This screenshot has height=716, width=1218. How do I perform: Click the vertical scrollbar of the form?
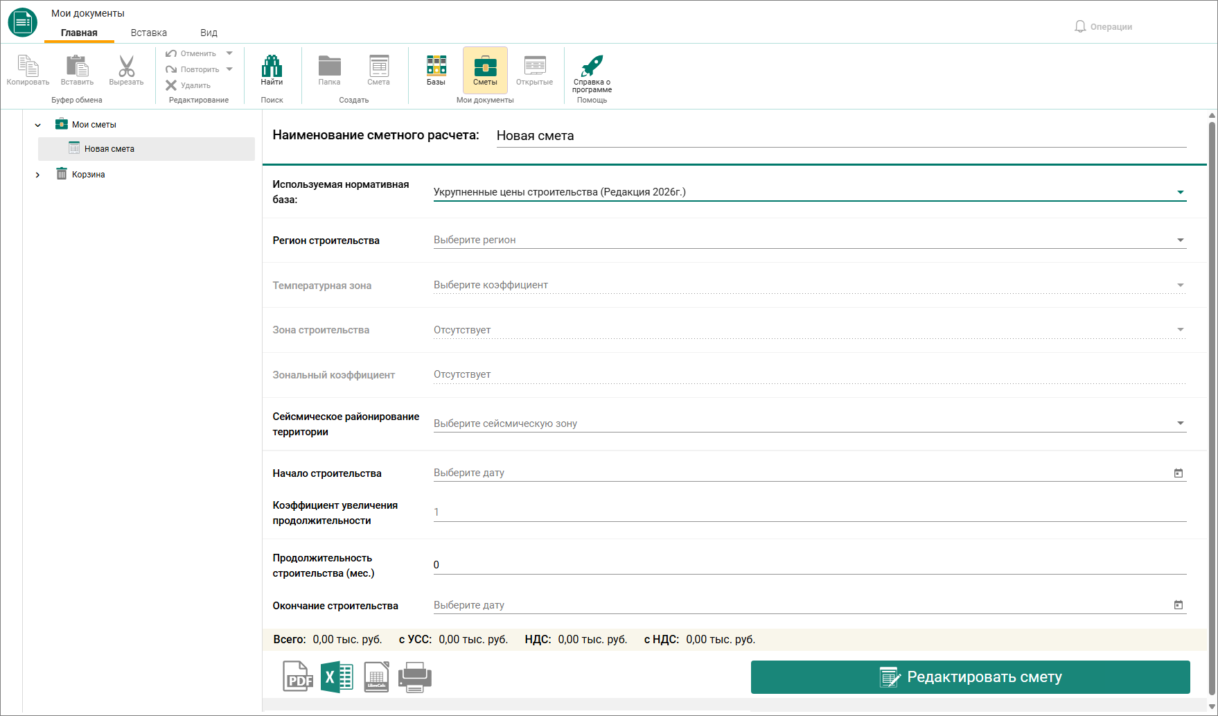tap(1212, 408)
